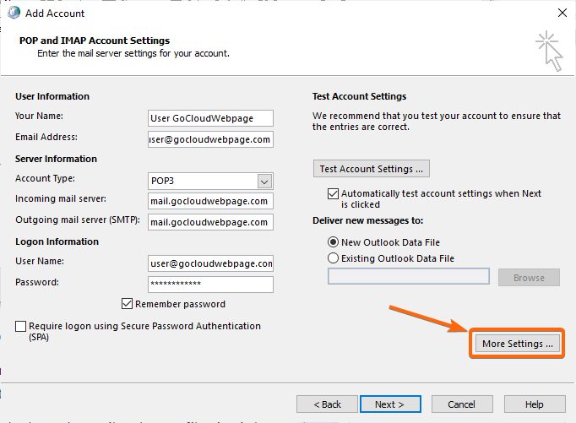Go back with the Back button
Viewport: 576px width, 423px height.
[327, 404]
